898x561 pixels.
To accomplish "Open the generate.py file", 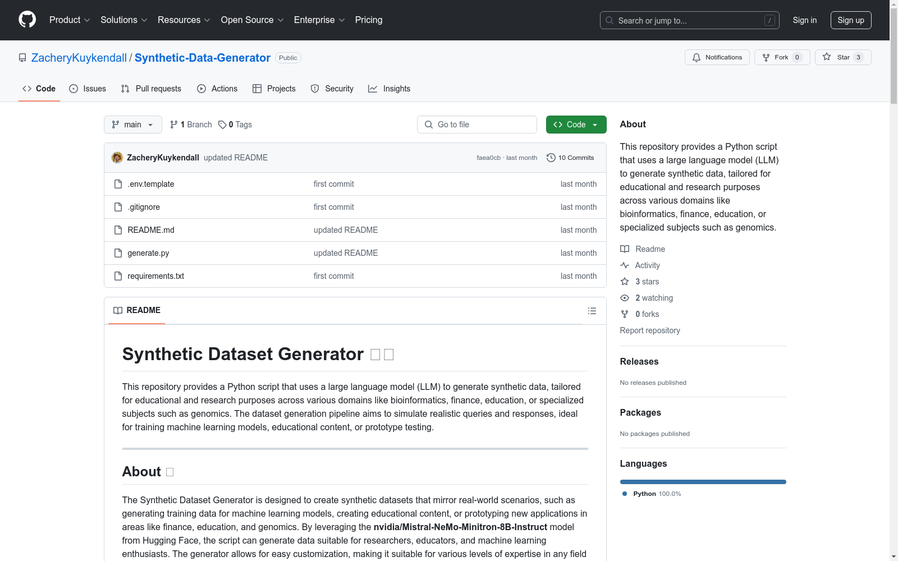I will (148, 253).
